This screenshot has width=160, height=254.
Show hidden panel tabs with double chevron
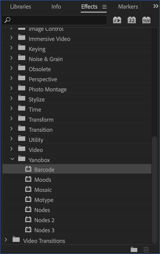click(x=156, y=7)
